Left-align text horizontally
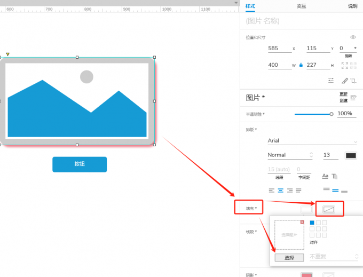The image size is (363, 277). (271, 190)
